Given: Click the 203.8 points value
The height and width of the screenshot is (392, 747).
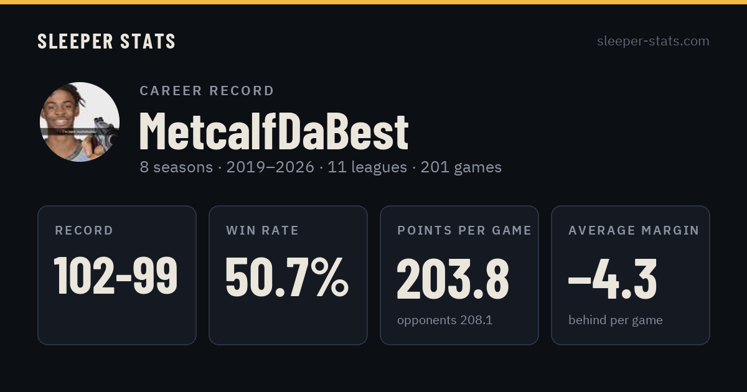Looking at the screenshot, I should [x=453, y=278].
